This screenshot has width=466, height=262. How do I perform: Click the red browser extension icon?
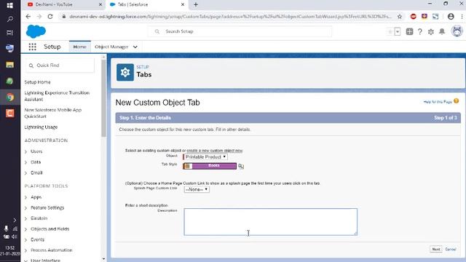point(413,17)
